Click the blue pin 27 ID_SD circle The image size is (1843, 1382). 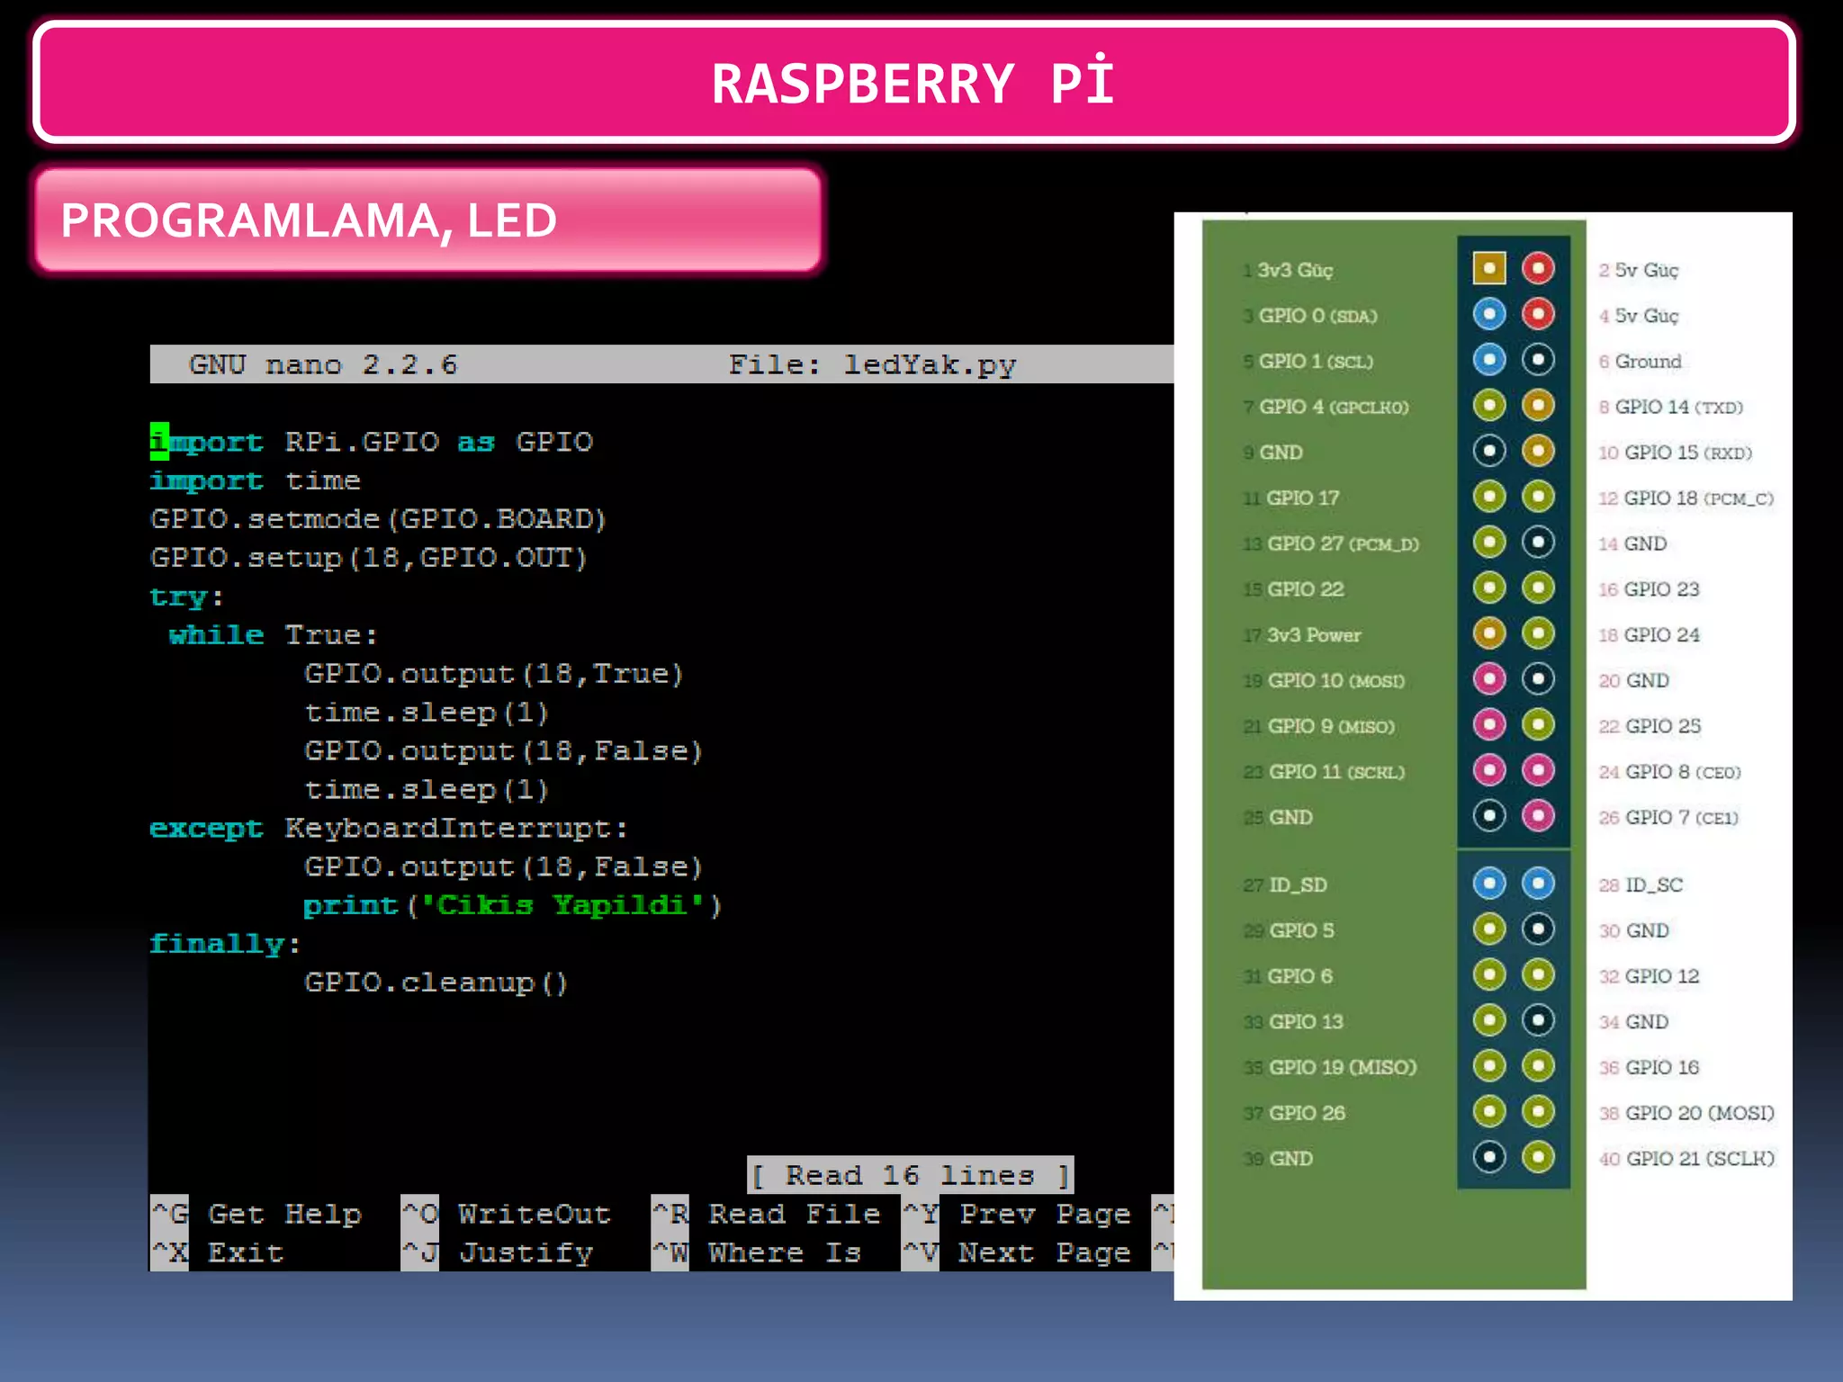1489,884
